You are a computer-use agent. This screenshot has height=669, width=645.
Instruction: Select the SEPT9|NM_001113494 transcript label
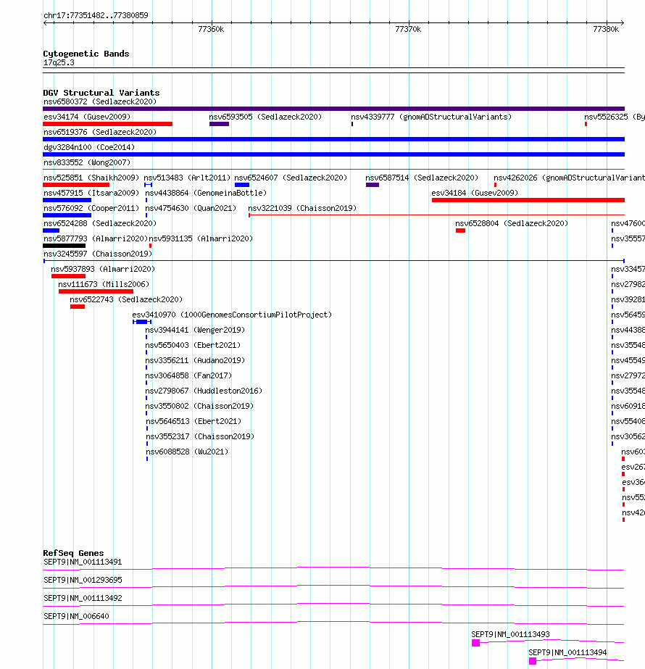pos(567,653)
